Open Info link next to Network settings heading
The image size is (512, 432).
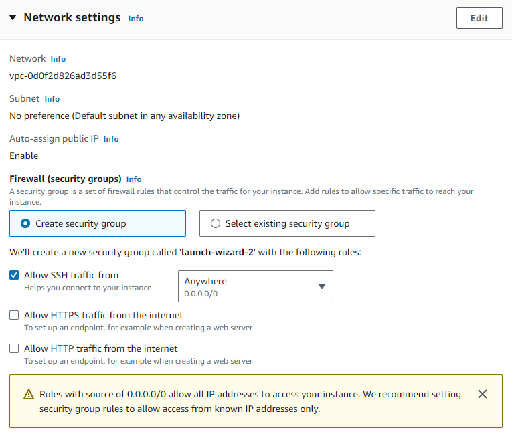pyautogui.click(x=135, y=19)
